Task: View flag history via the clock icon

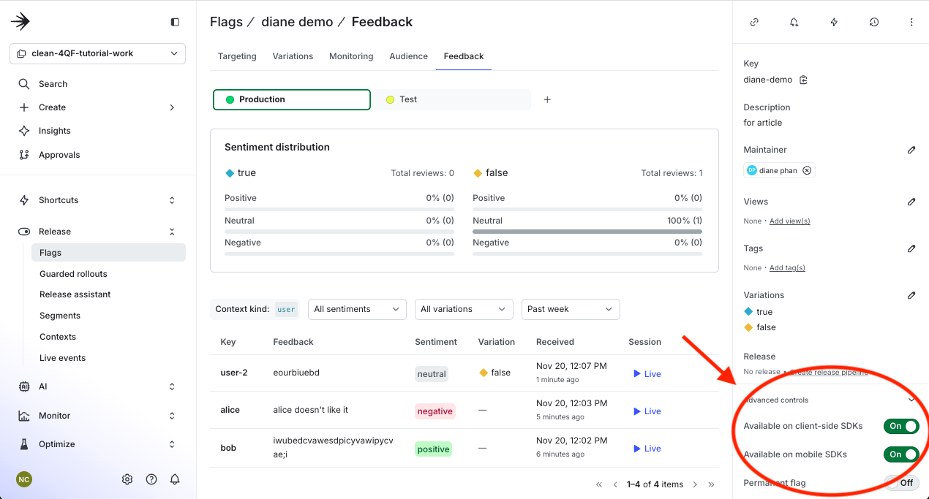Action: (x=873, y=22)
